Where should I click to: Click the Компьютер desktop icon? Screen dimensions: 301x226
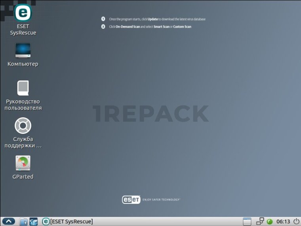23,50
